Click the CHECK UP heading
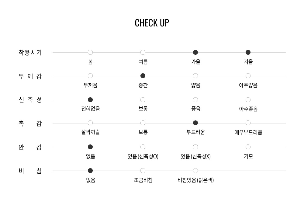304x201 pixels. [x=152, y=23]
